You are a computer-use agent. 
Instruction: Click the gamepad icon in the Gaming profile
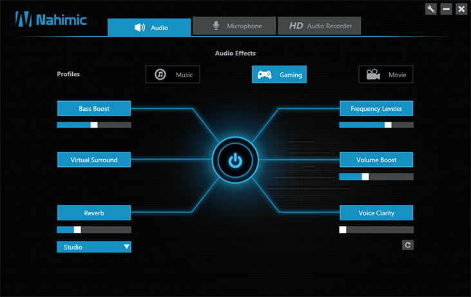(265, 75)
